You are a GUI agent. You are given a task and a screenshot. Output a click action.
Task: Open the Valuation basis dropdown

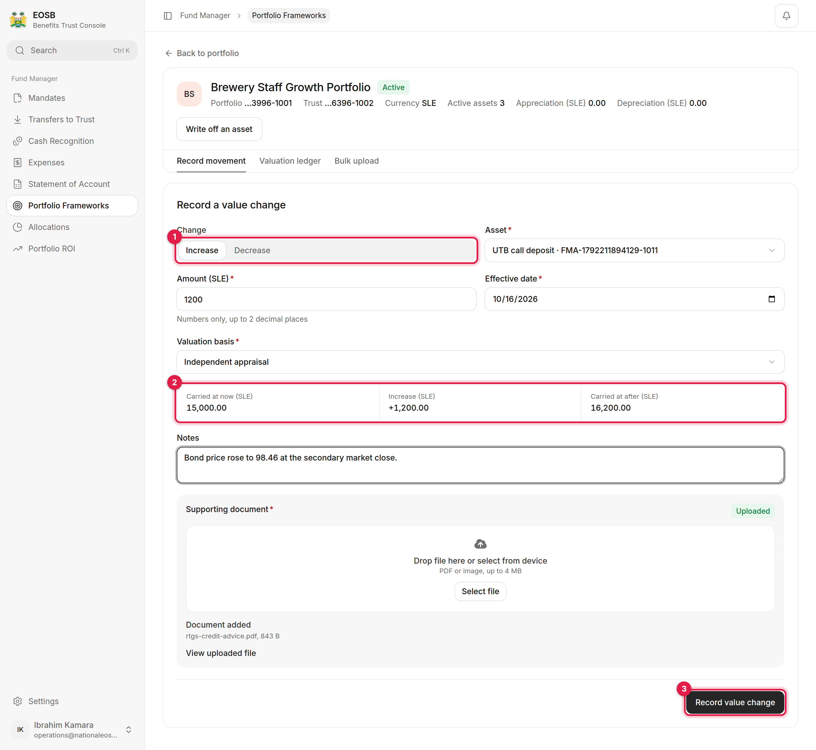(480, 362)
